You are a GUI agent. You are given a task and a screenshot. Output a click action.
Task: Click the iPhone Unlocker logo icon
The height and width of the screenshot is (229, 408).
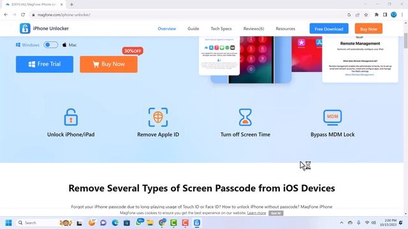click(x=25, y=29)
